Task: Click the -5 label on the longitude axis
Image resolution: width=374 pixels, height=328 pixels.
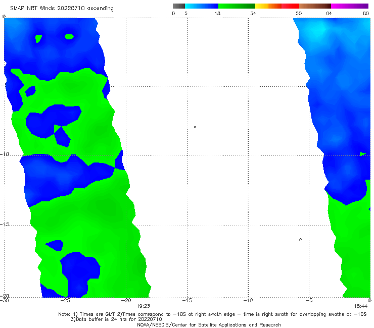Action: point(309,300)
